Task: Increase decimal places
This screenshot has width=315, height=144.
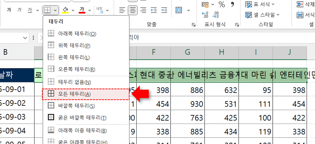Action: pyautogui.click(x=205, y=15)
